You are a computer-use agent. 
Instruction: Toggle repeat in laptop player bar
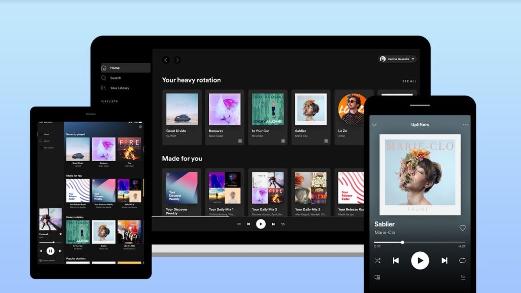(x=283, y=224)
